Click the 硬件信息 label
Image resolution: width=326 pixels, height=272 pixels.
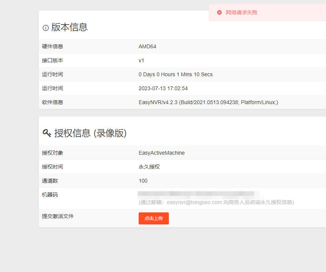point(53,46)
